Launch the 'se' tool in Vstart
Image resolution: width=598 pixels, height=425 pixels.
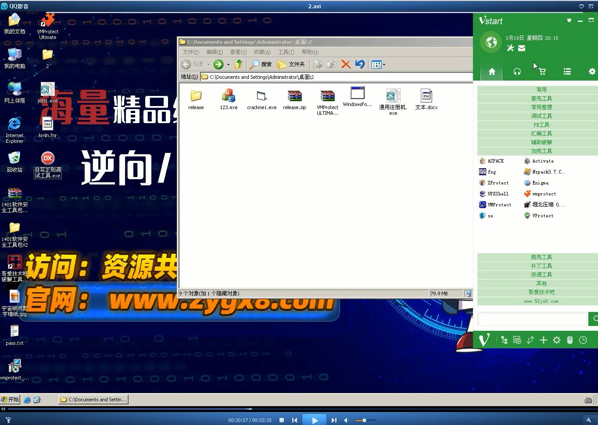[x=487, y=216]
